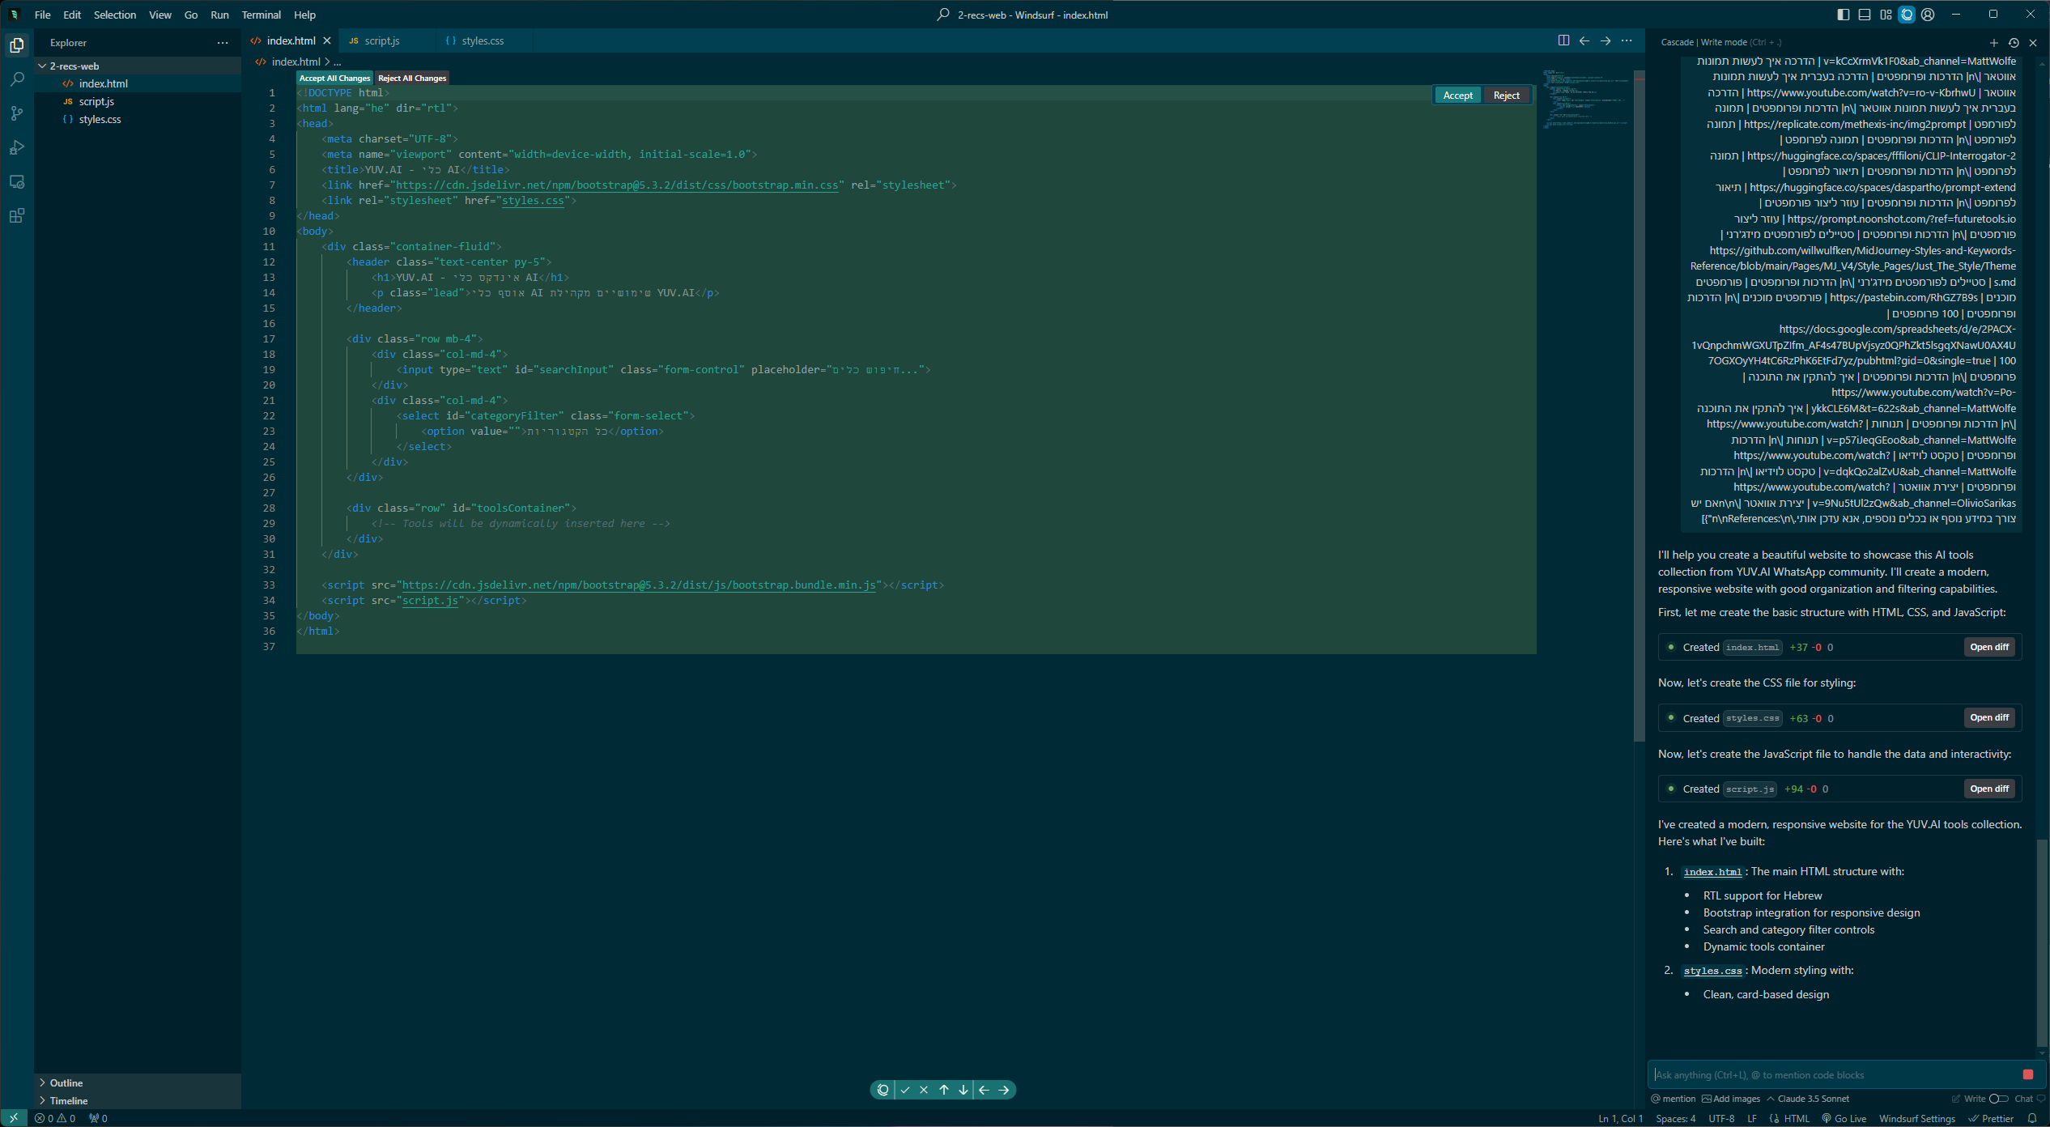Open the Terminal menu
Viewport: 2050px width, 1127px height.
click(x=261, y=15)
